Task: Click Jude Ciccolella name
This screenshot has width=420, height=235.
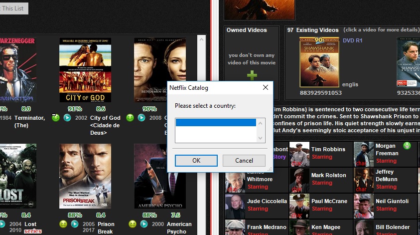Action: coord(267,201)
